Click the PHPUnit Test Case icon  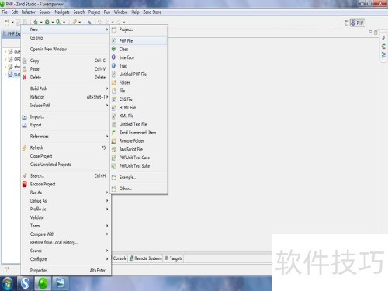113,158
